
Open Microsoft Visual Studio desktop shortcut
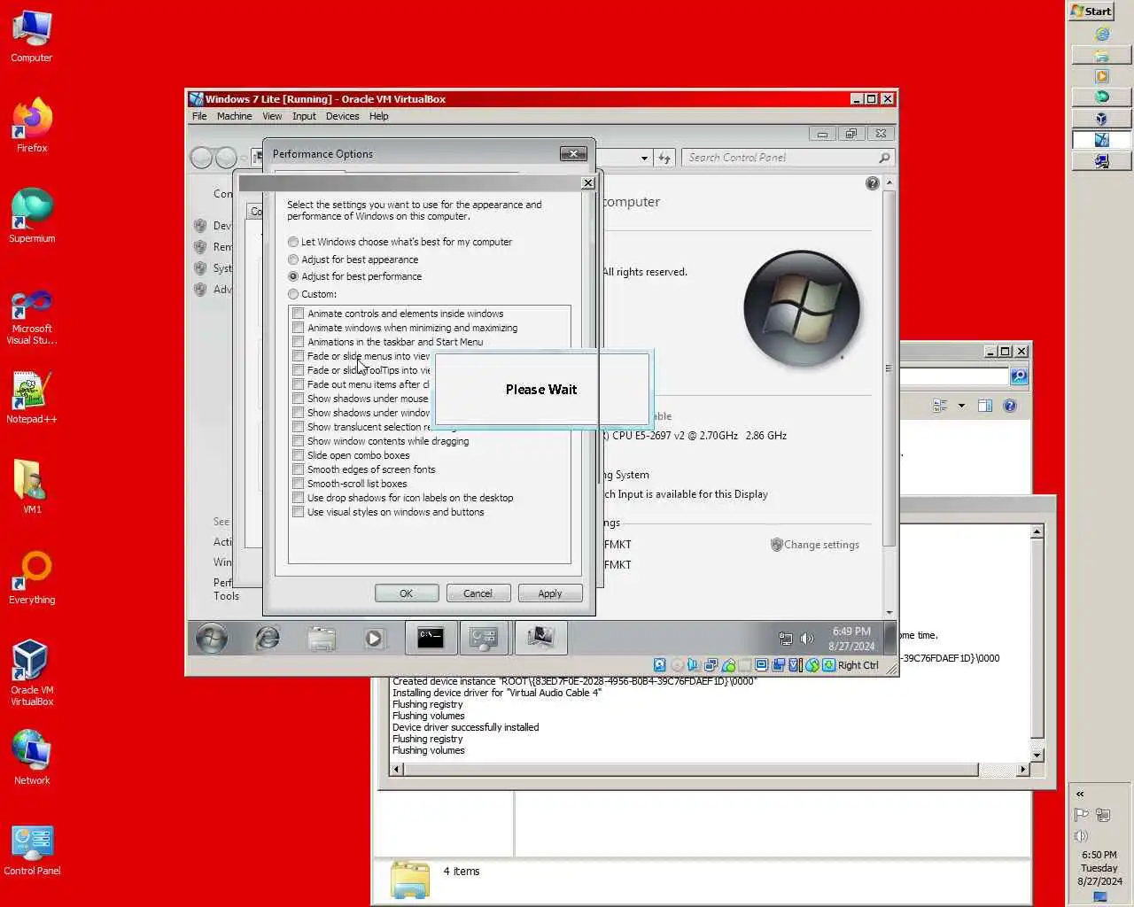click(x=32, y=316)
